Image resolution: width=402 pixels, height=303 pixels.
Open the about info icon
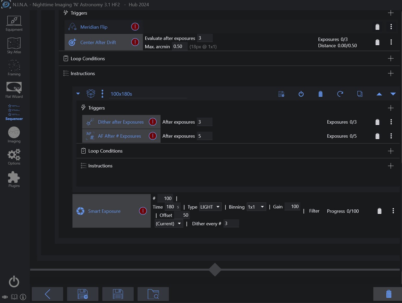pos(23,297)
